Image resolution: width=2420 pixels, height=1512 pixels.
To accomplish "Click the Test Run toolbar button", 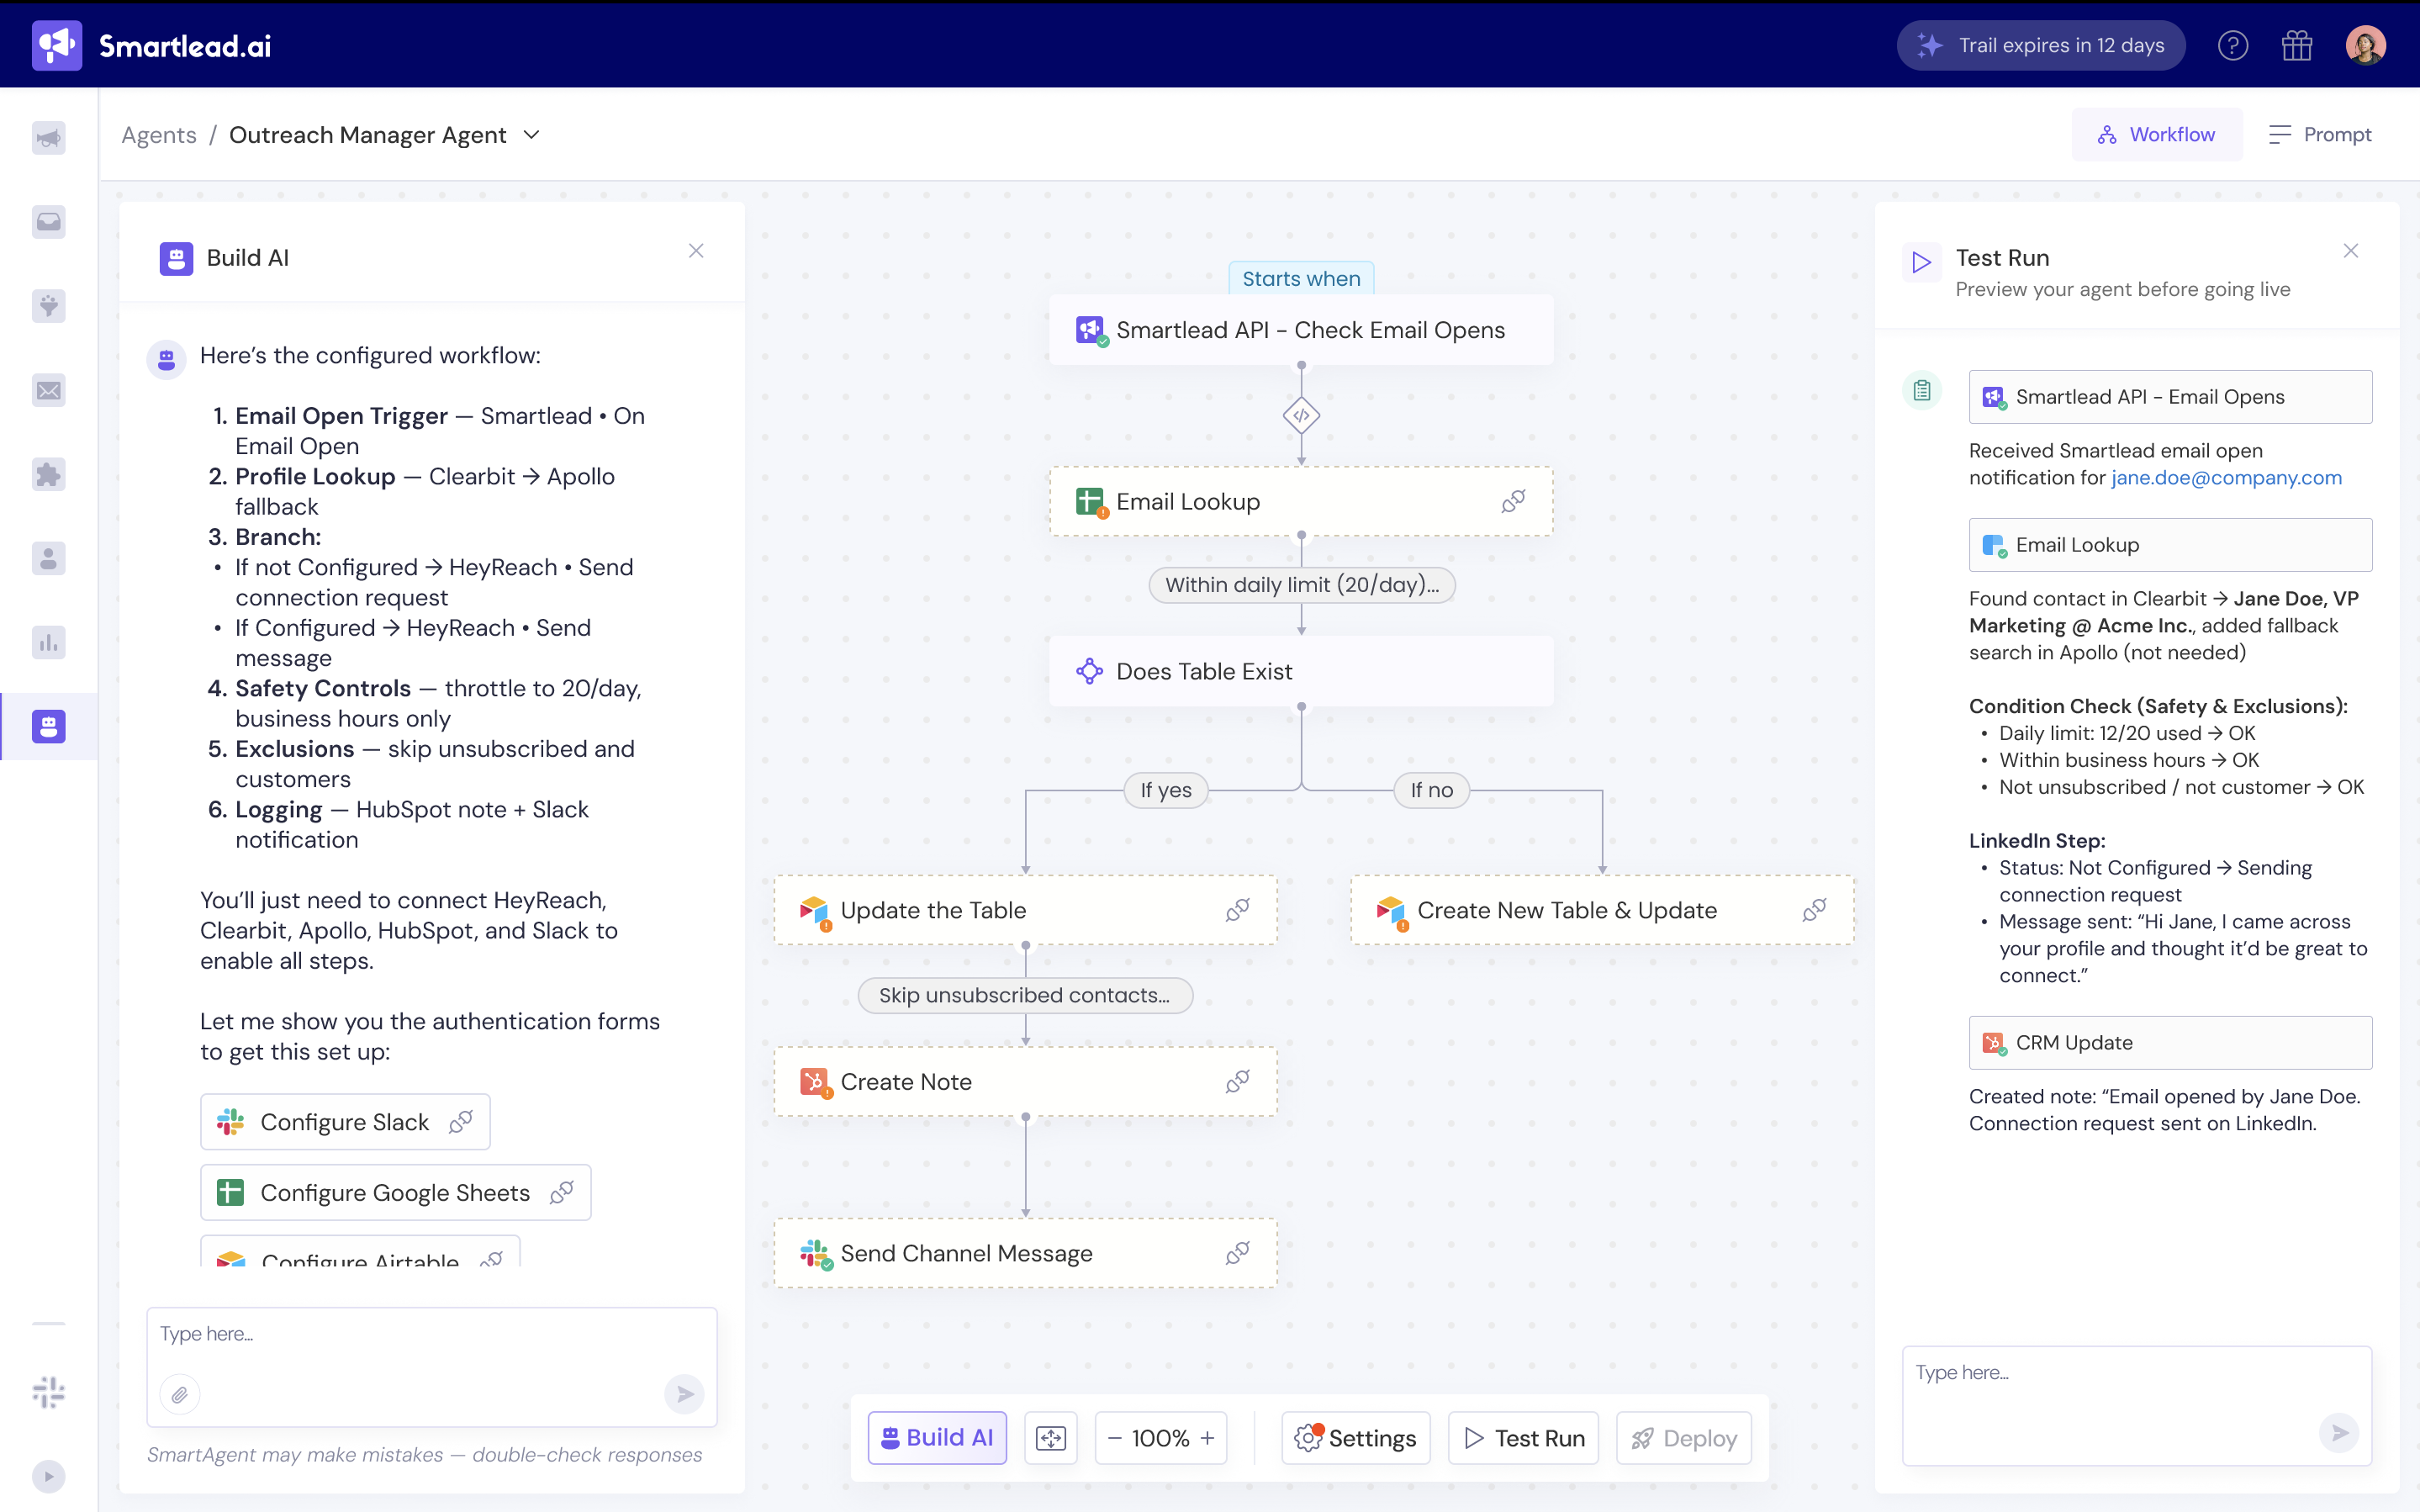I will point(1524,1438).
